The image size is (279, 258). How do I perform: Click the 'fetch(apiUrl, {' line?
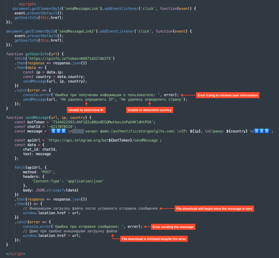31,167
